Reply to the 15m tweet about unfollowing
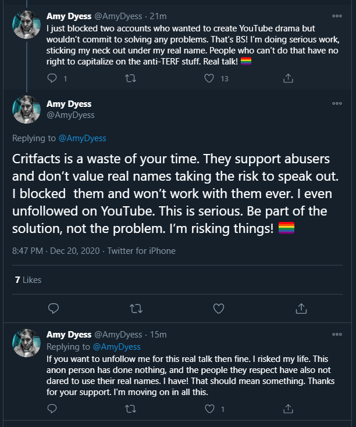The height and width of the screenshot is (427, 356). tap(52, 409)
